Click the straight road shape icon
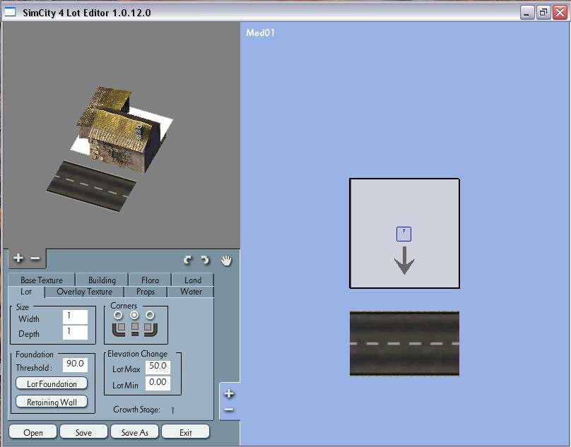This screenshot has height=447, width=571. [x=135, y=328]
